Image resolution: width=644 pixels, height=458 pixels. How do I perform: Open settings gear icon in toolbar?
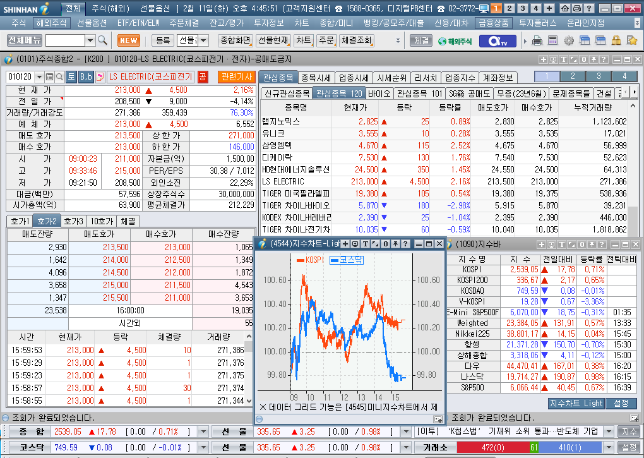coord(569,40)
